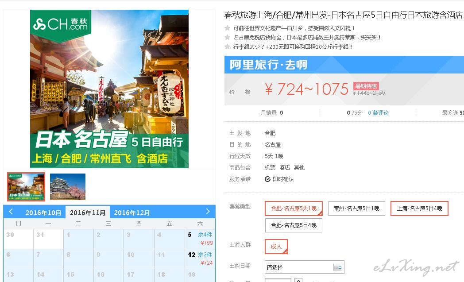Click the product title text
464x282 pixels.
tap(343, 15)
